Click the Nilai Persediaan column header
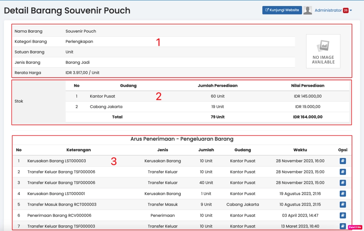The width and height of the screenshot is (364, 231). [x=307, y=85]
